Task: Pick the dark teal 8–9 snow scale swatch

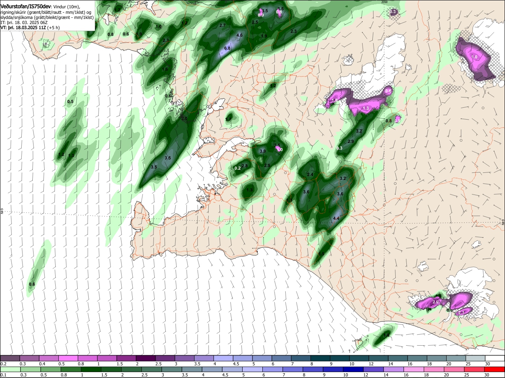Action: point(320,358)
